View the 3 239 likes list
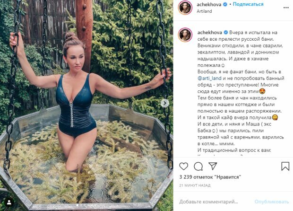Viewport: 293px width, 211px height. [210, 177]
